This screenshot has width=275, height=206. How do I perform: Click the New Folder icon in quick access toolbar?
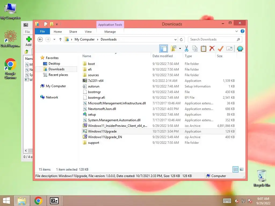pos(52,24)
